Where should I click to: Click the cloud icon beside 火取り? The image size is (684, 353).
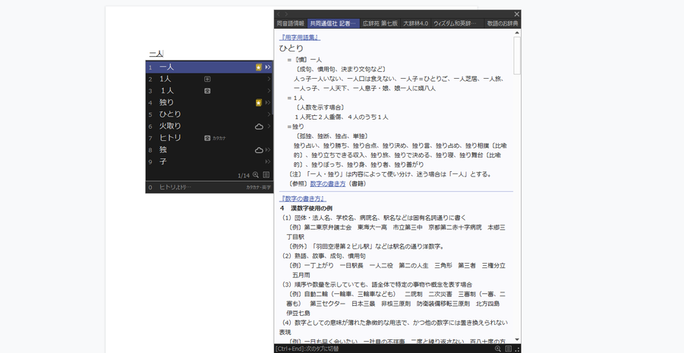point(259,127)
